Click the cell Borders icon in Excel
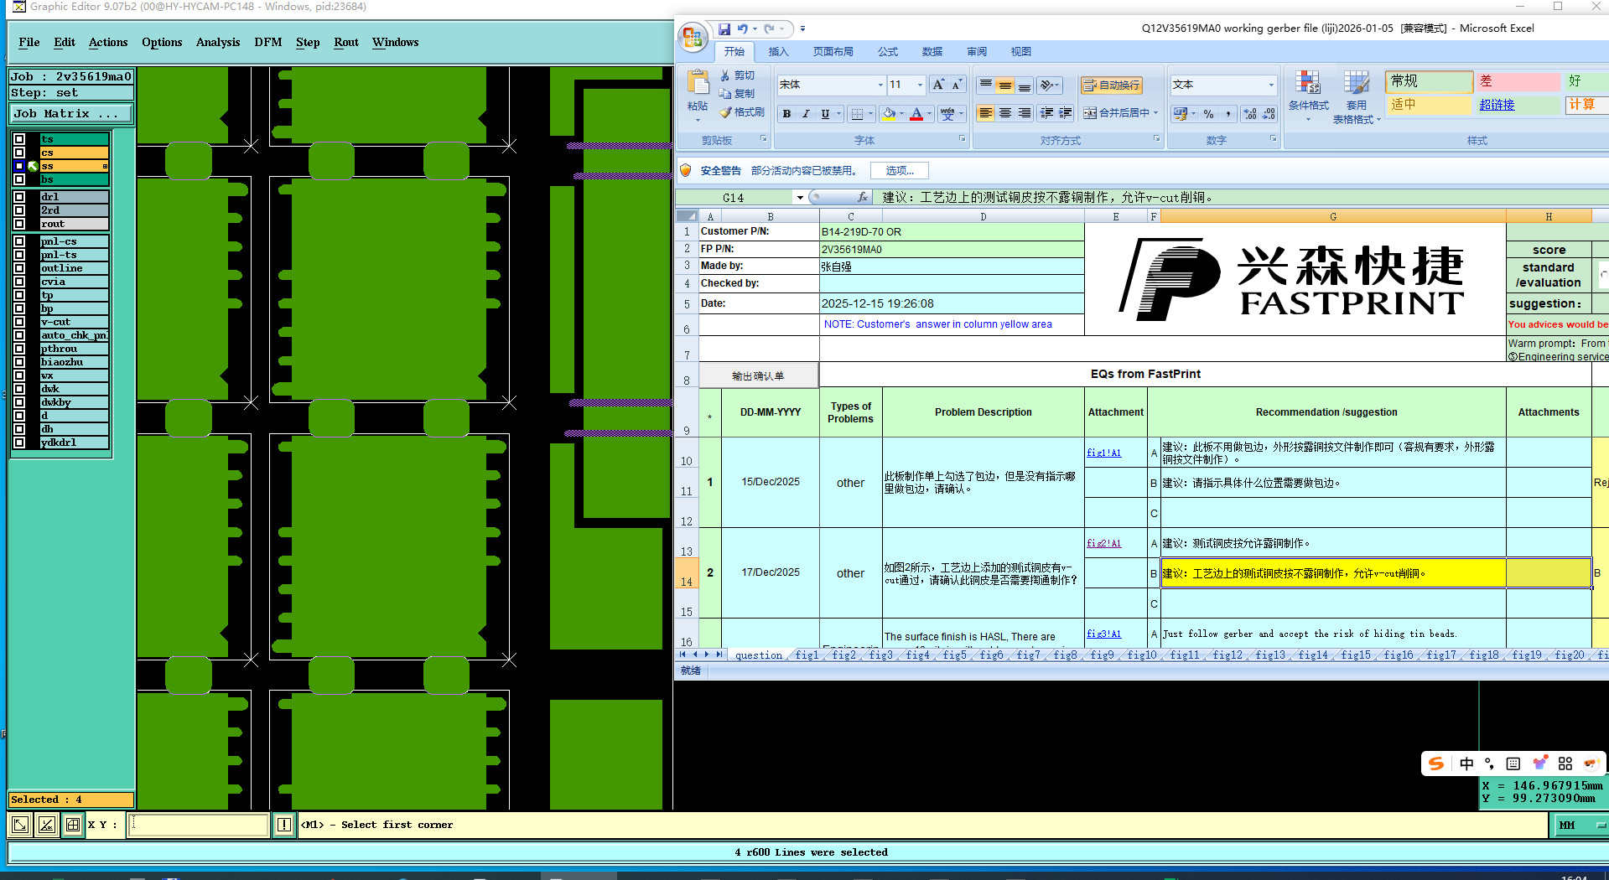 pos(856,114)
